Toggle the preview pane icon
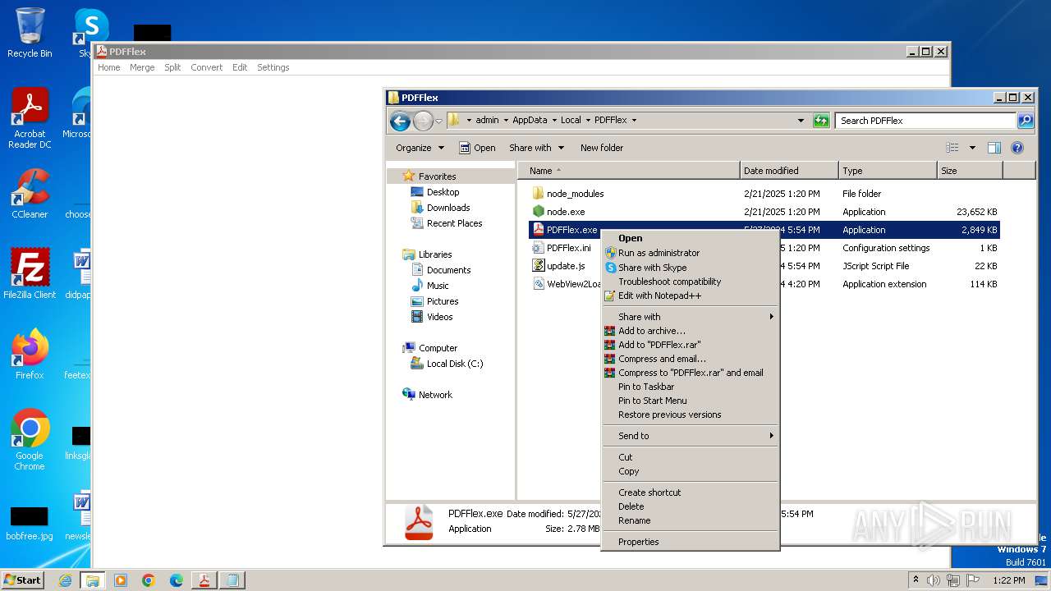This screenshot has width=1051, height=591. tap(994, 148)
